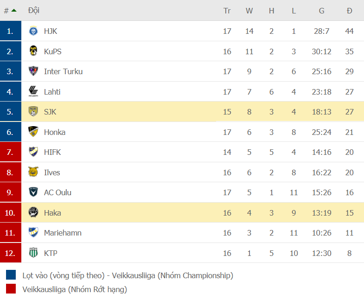Sort by the W wins column header

coord(249,11)
